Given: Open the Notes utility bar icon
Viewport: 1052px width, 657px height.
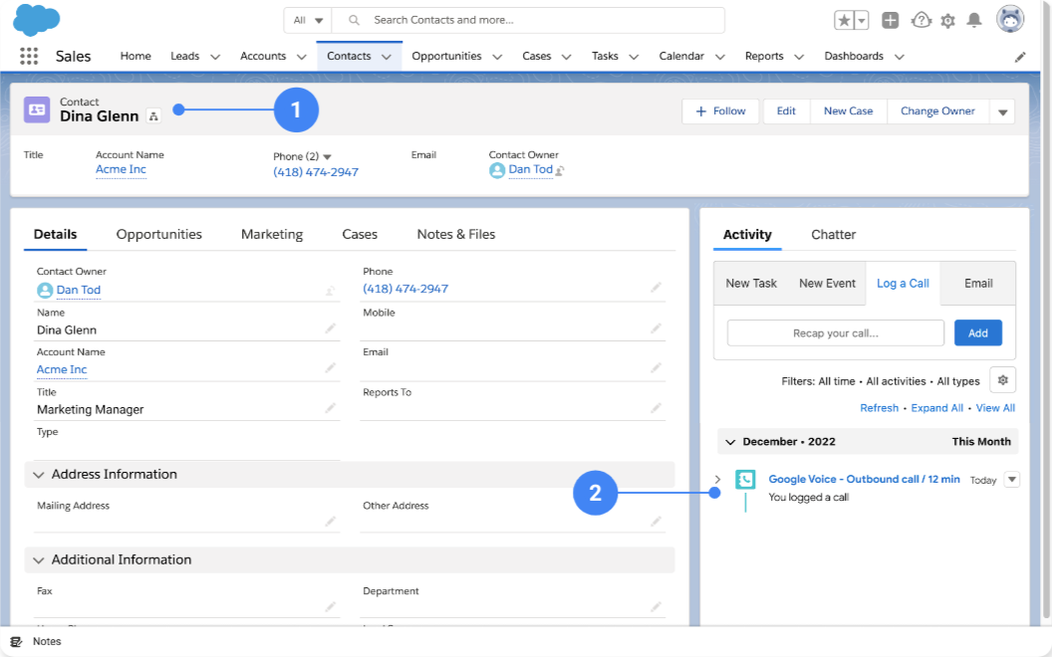Looking at the screenshot, I should tap(17, 642).
